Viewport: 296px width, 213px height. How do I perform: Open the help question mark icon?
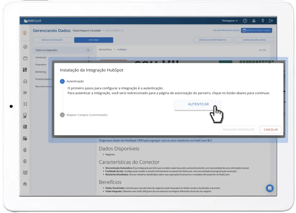[245, 21]
